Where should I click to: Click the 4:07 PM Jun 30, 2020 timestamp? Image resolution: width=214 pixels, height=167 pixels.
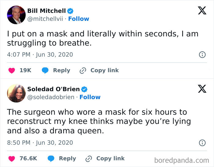click(x=40, y=55)
